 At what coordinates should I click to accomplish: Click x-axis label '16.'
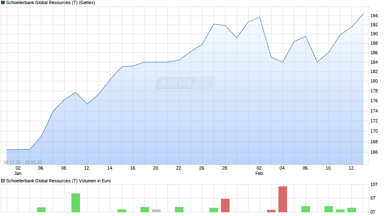click(133, 168)
